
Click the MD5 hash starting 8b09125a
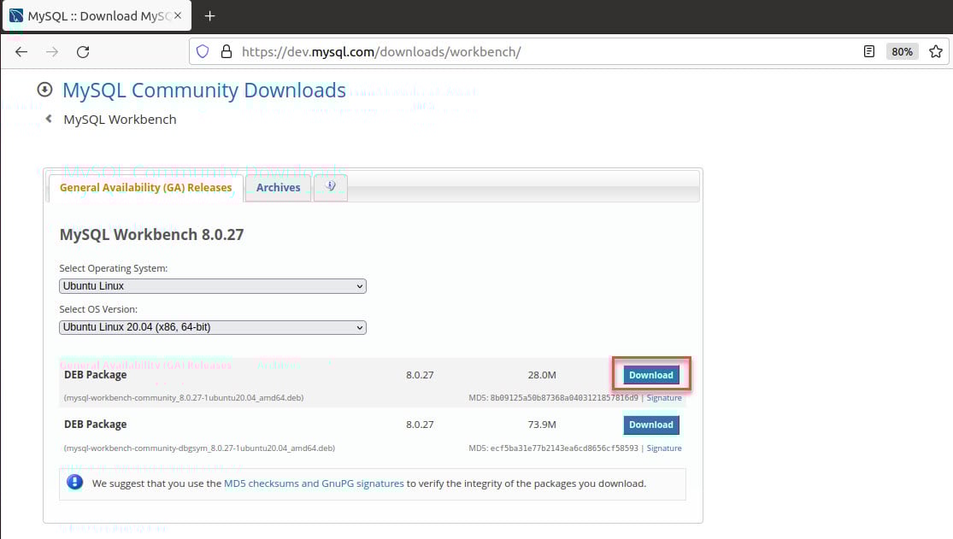click(x=564, y=398)
